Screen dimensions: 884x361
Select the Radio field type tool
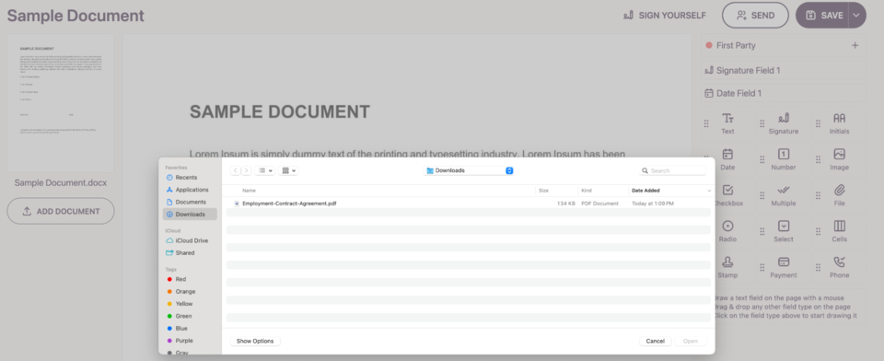(727, 232)
